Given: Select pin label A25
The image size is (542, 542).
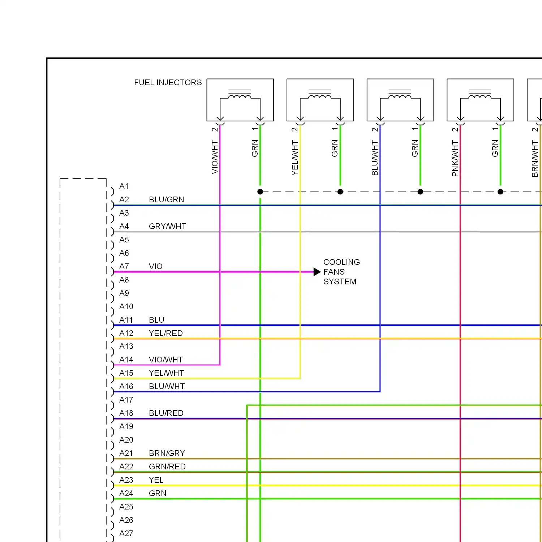Looking at the screenshot, I should pyautogui.click(x=126, y=507).
